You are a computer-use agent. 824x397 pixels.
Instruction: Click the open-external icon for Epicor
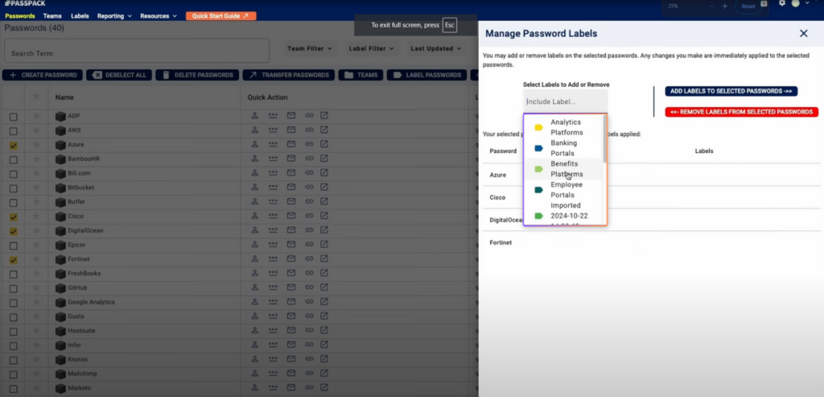324,245
